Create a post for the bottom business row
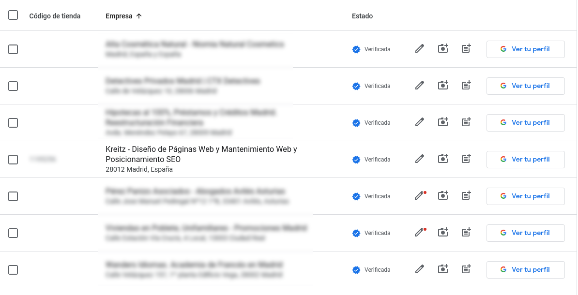 click(x=466, y=269)
